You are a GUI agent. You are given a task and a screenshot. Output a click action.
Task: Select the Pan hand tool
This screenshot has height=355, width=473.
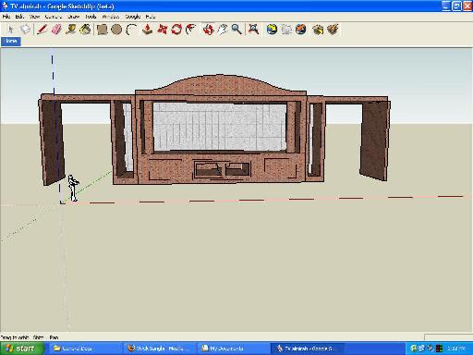(x=223, y=30)
